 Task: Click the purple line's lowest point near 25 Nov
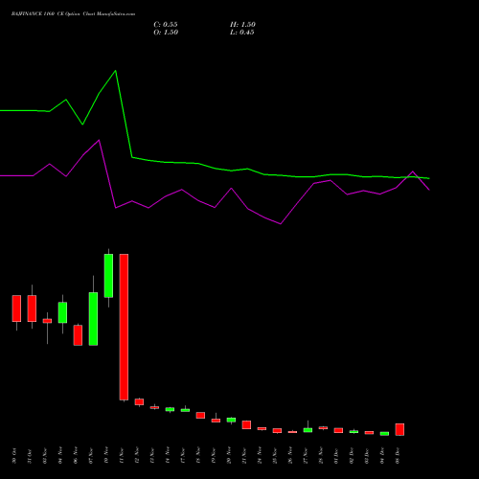[281, 224]
